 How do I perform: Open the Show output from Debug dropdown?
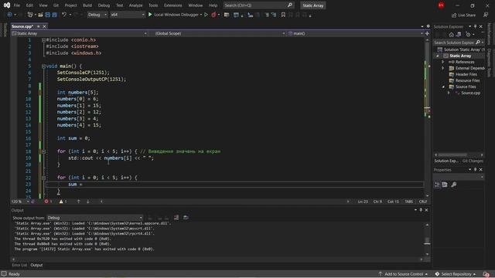pyautogui.click(x=94, y=218)
